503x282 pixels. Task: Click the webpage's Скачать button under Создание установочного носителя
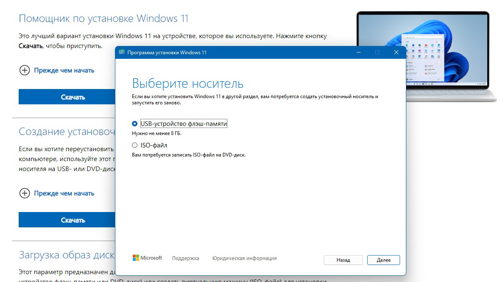67,220
